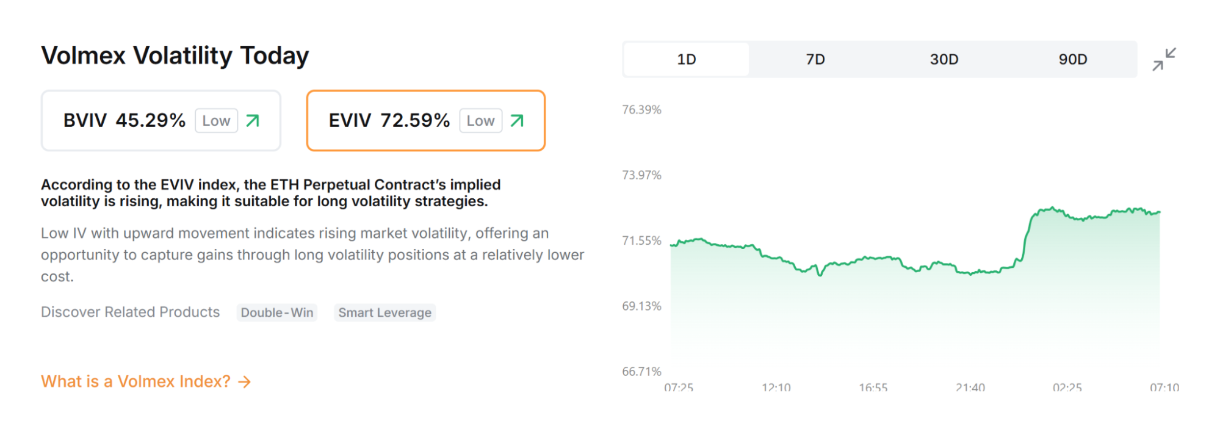1220x429 pixels.
Task: Show the 90D chart timeframe
Action: click(1072, 59)
